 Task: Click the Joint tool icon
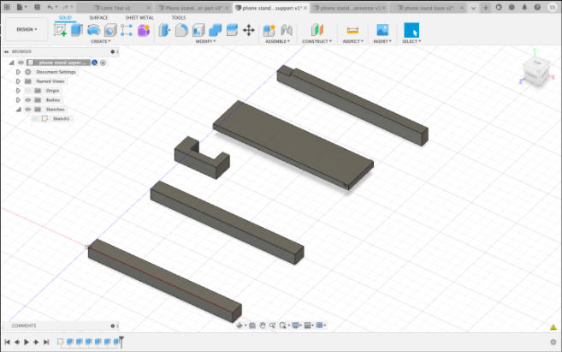point(287,30)
